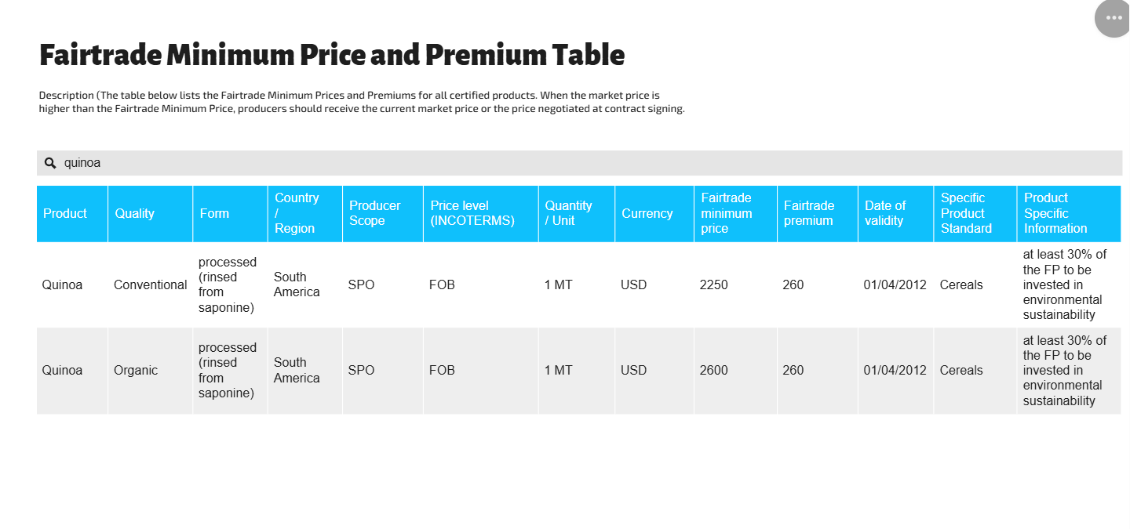Click the Quantity / Unit column header
The image size is (1130, 529).
click(x=569, y=213)
